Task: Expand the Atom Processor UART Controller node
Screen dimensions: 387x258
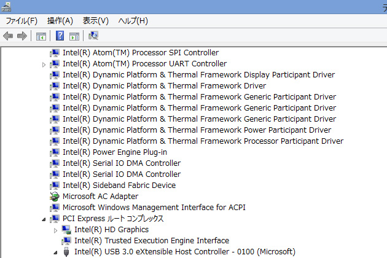Action: click(x=44, y=64)
